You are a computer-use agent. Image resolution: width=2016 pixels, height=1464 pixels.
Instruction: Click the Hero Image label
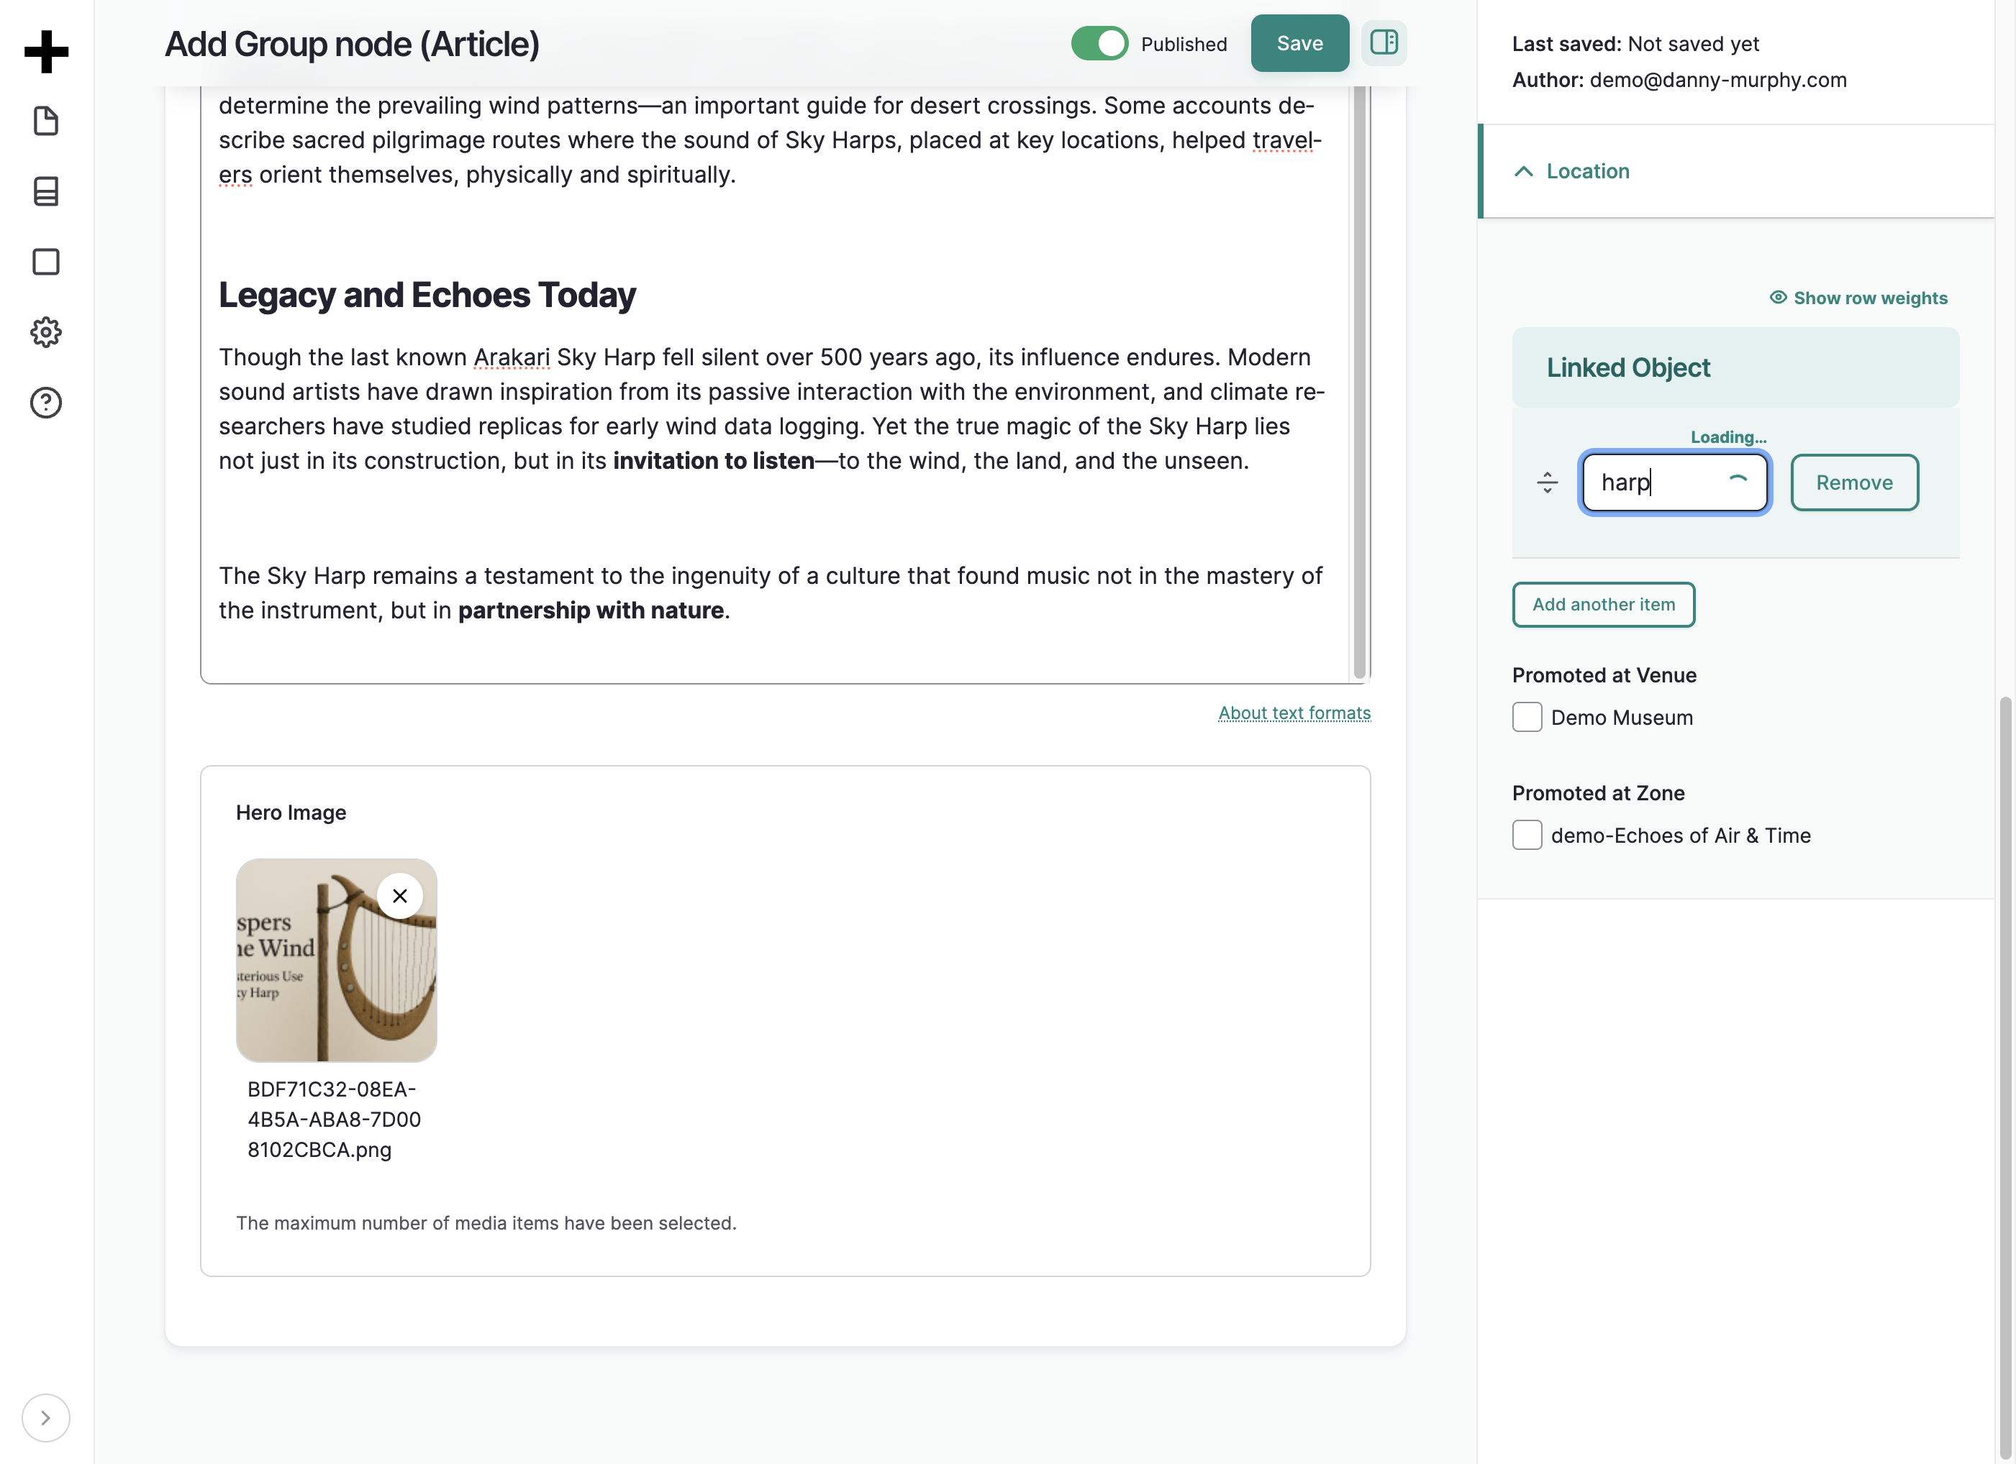point(291,813)
